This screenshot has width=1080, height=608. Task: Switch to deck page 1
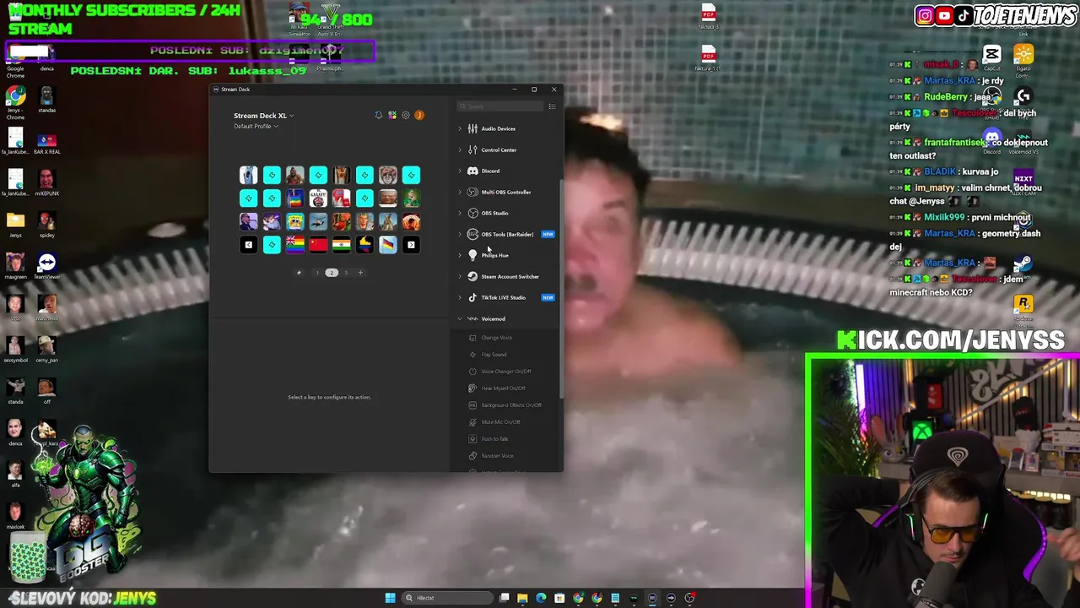point(317,273)
